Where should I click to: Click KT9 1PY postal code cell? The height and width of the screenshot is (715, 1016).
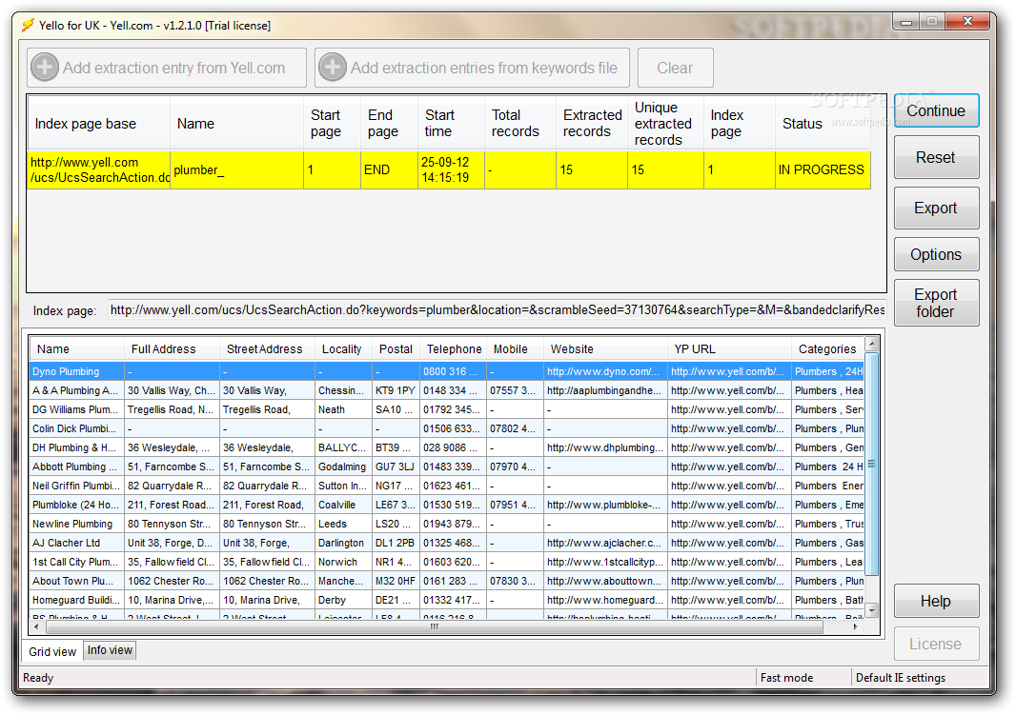pos(396,391)
